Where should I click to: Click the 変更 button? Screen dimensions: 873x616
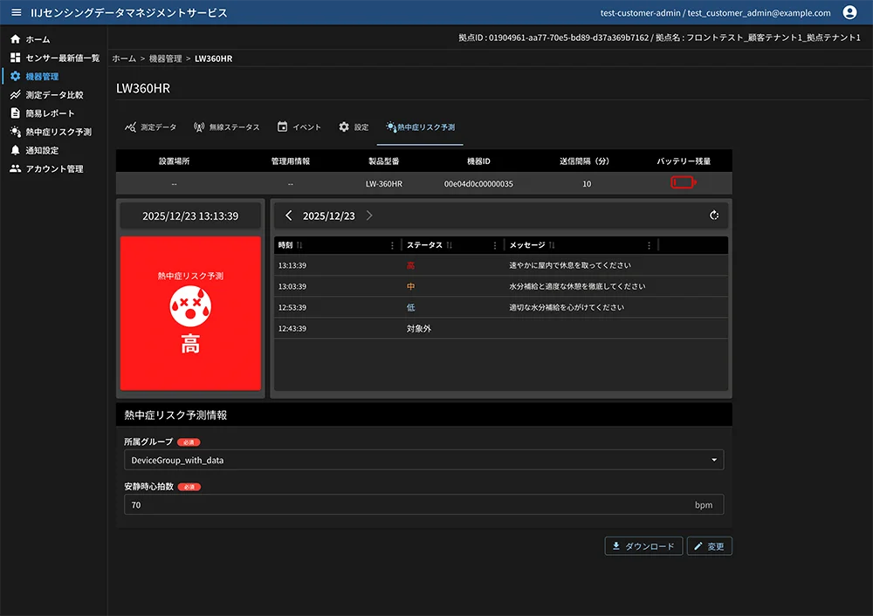pos(709,545)
